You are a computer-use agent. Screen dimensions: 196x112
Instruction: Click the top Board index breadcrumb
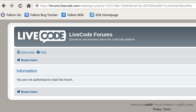pos(27,60)
